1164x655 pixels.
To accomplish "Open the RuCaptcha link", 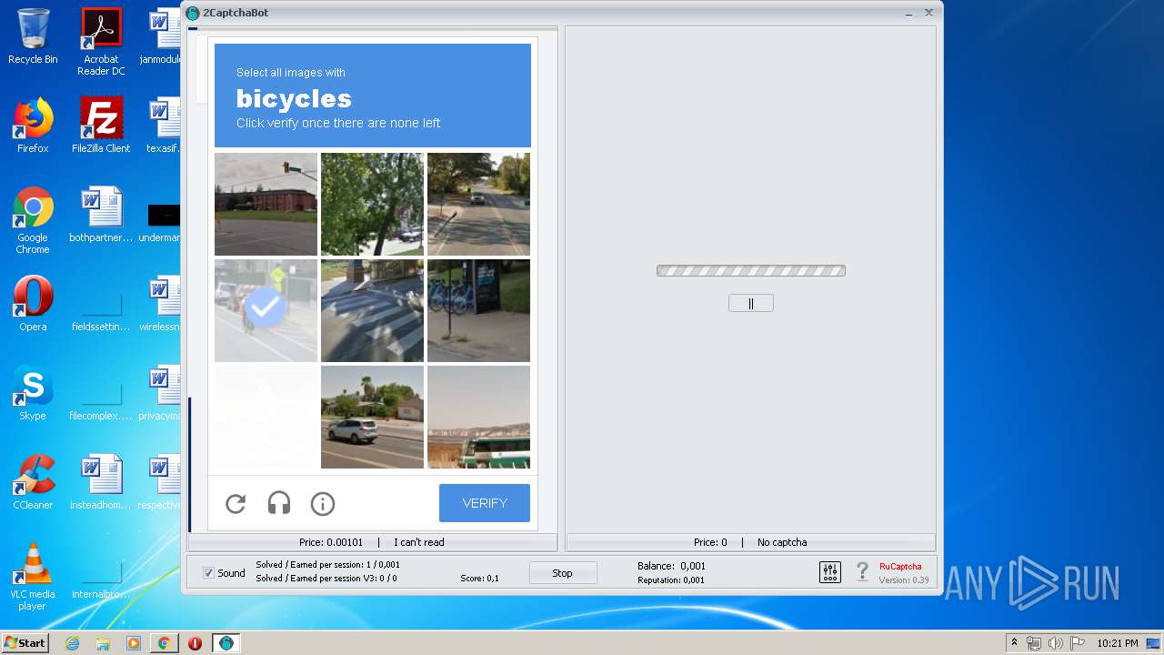I will point(900,567).
